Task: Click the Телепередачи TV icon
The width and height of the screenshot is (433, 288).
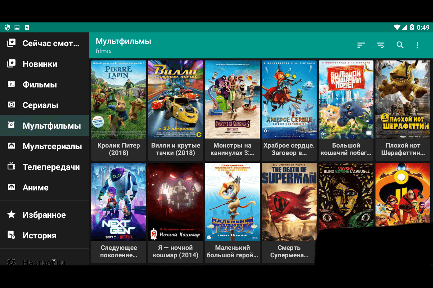Action: pyautogui.click(x=12, y=166)
